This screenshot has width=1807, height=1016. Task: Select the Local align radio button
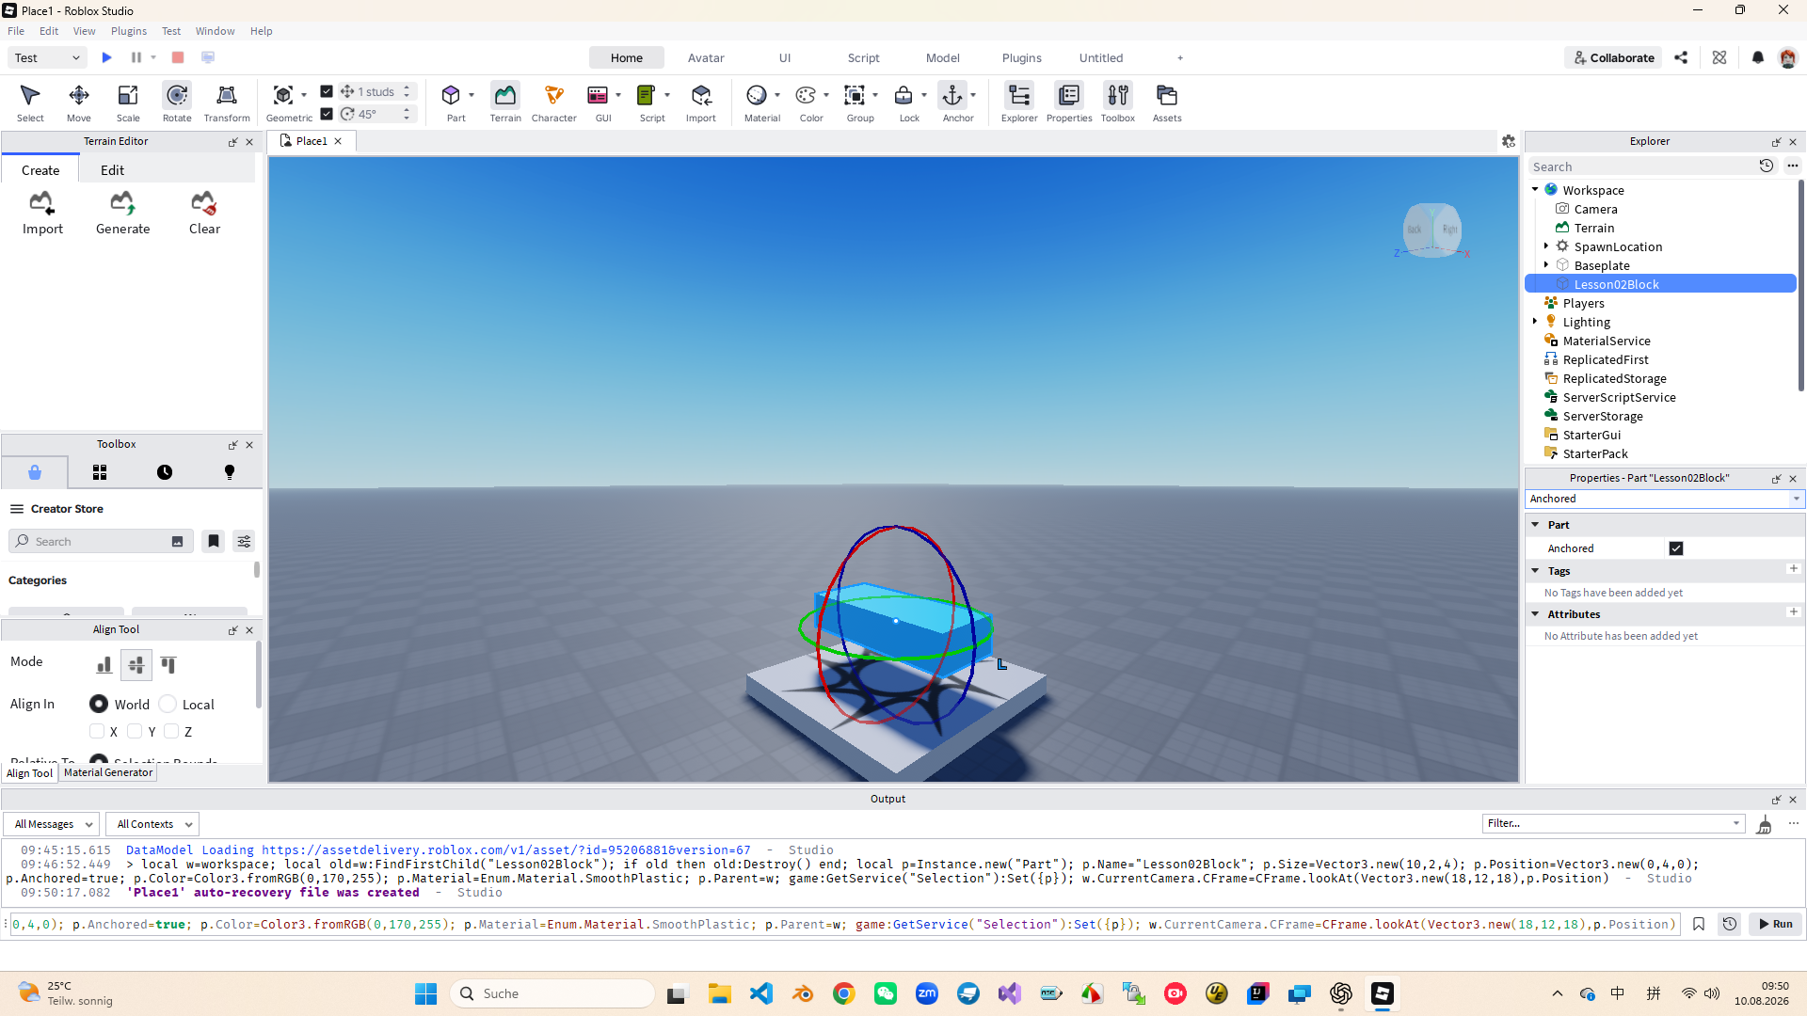[168, 704]
